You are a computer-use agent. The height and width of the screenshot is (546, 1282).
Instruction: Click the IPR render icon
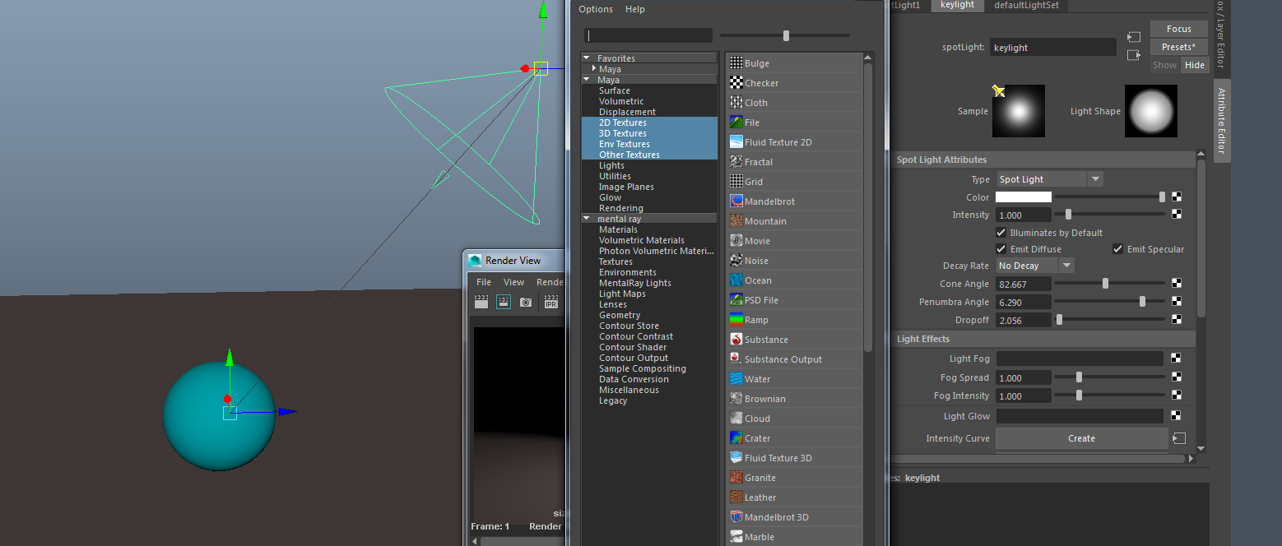point(551,303)
